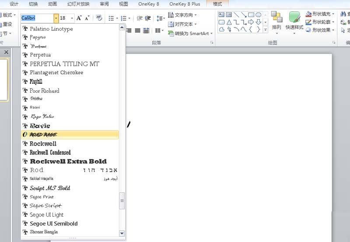Click the Calibri font name input field

coord(37,18)
